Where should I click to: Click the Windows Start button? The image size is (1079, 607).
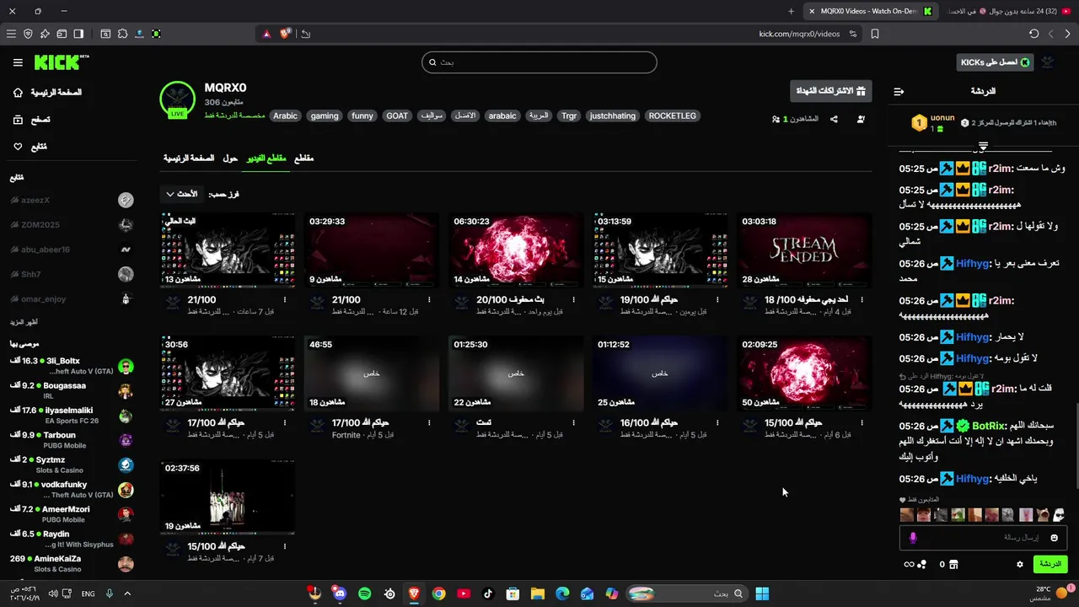coord(762,594)
